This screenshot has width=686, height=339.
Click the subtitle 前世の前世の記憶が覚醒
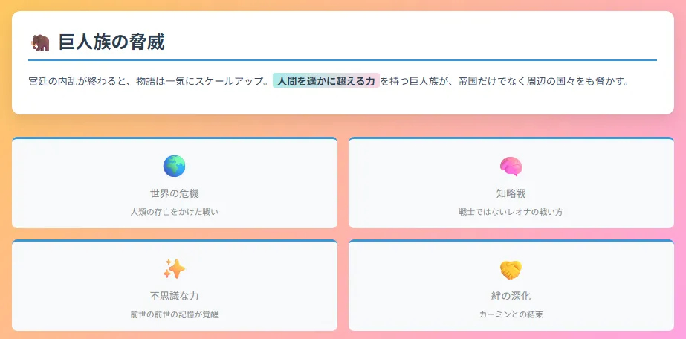click(174, 314)
